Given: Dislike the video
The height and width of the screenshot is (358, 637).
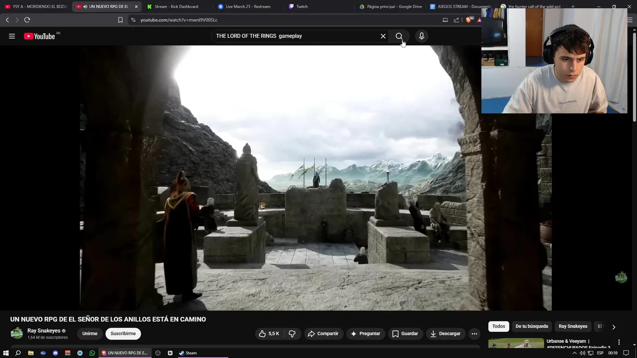Looking at the screenshot, I should click(x=292, y=334).
